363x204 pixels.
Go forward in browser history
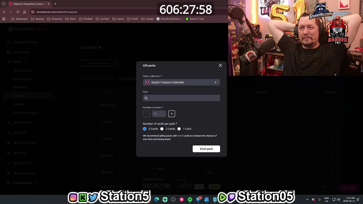click(x=11, y=12)
